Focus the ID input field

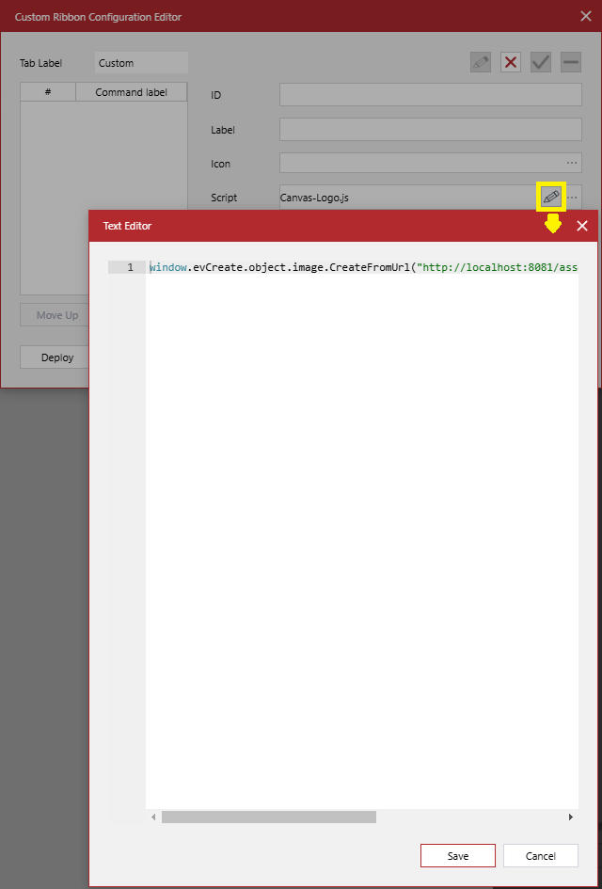coord(430,95)
